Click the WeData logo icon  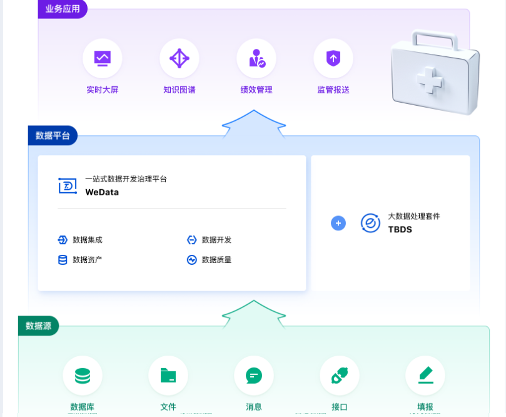[68, 186]
